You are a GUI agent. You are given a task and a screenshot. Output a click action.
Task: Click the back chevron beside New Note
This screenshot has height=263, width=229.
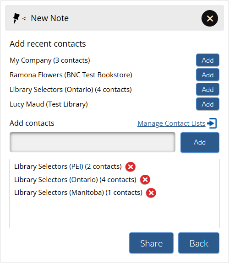24,18
